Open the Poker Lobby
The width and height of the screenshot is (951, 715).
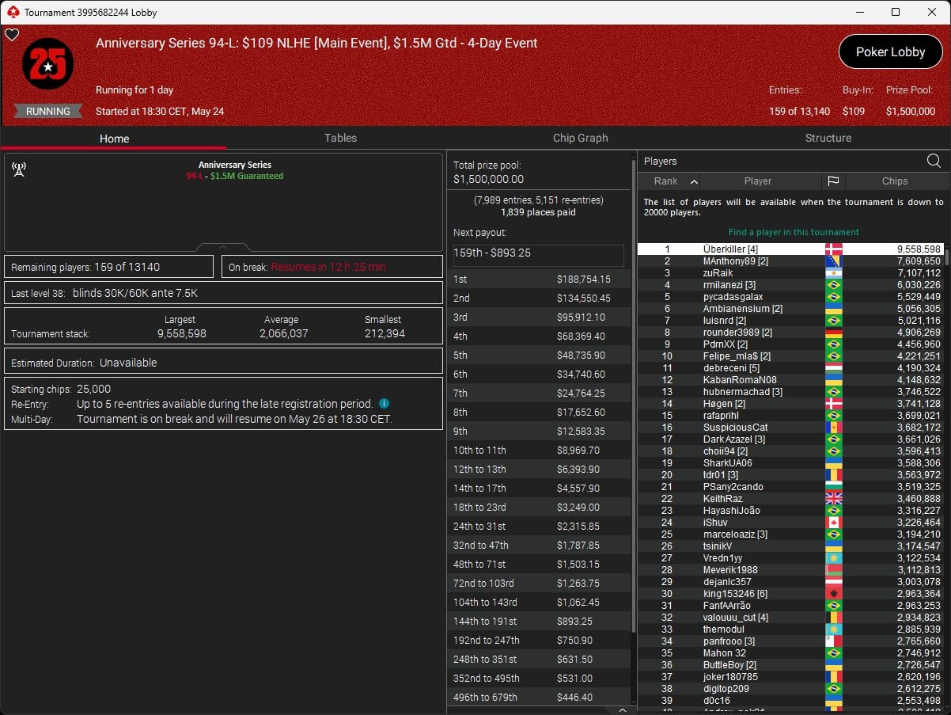(890, 52)
